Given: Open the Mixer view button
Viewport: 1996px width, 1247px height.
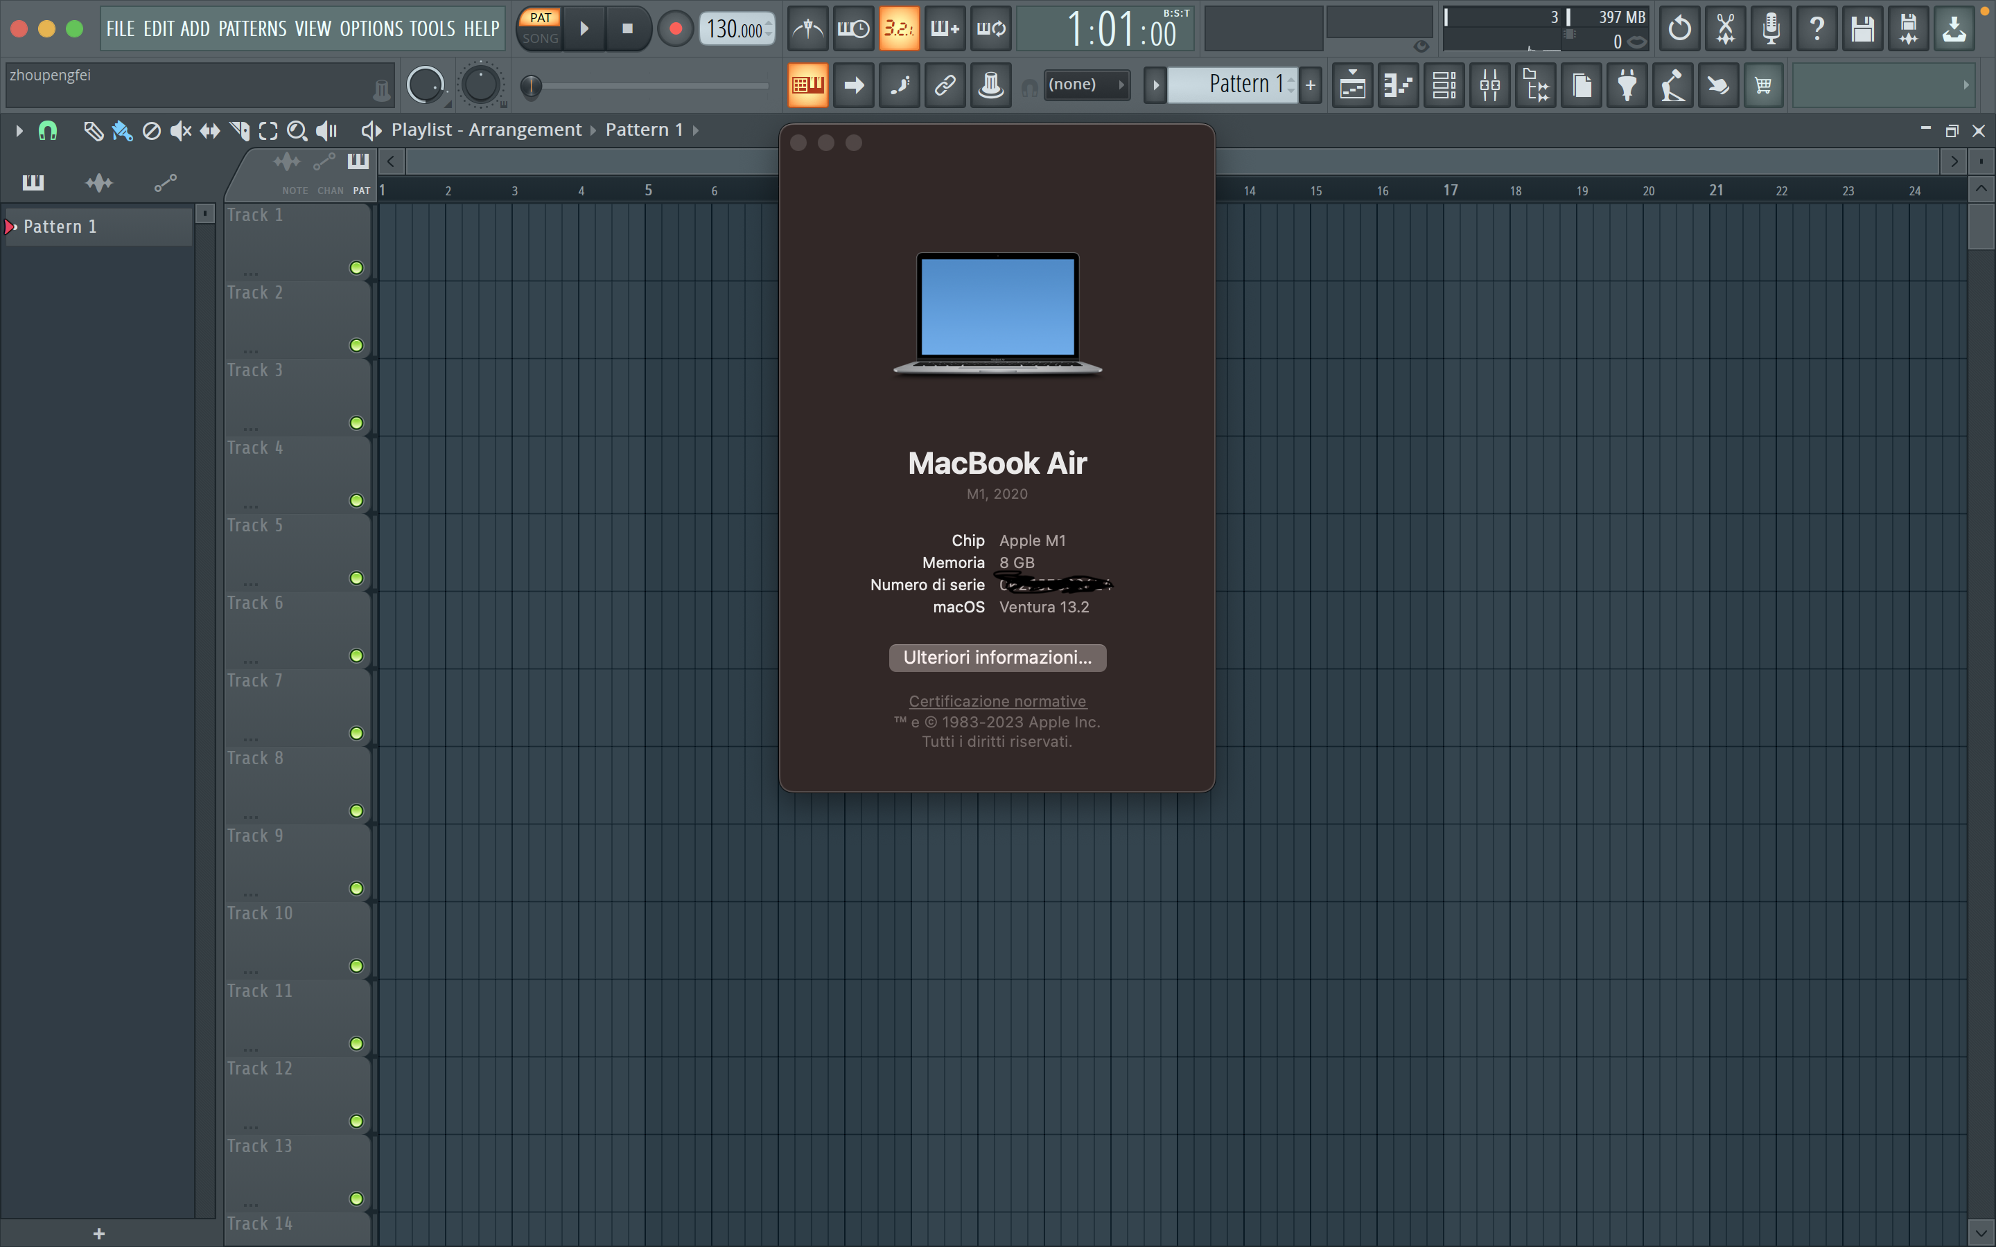Looking at the screenshot, I should (1490, 85).
